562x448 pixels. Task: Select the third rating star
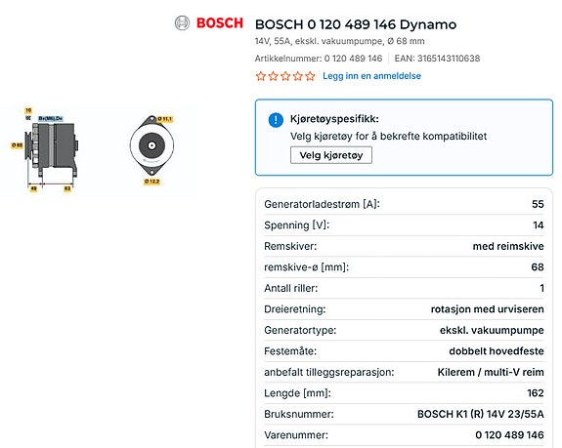(x=285, y=76)
